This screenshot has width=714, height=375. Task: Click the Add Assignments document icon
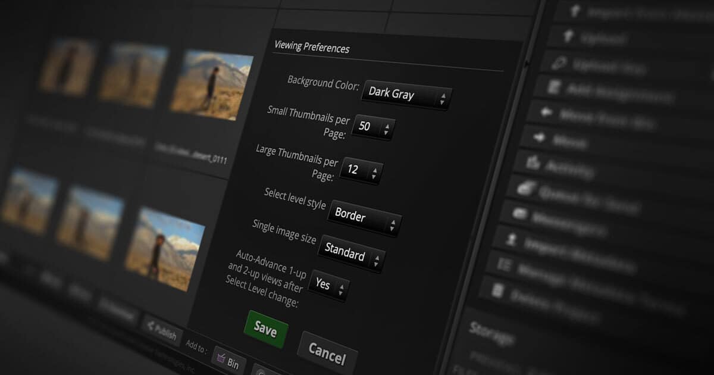[553, 87]
